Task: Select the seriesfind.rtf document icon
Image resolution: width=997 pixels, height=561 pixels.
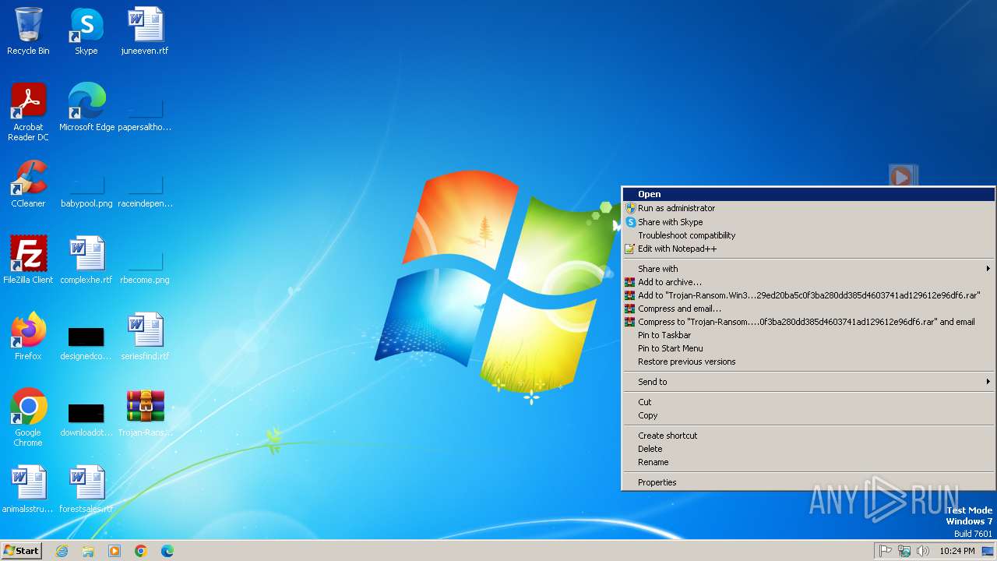Action: tap(145, 337)
